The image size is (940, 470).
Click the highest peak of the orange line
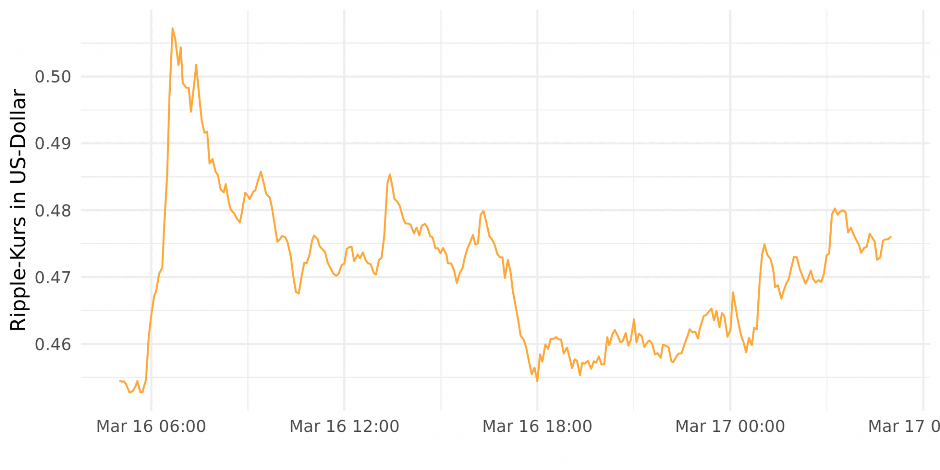(173, 28)
